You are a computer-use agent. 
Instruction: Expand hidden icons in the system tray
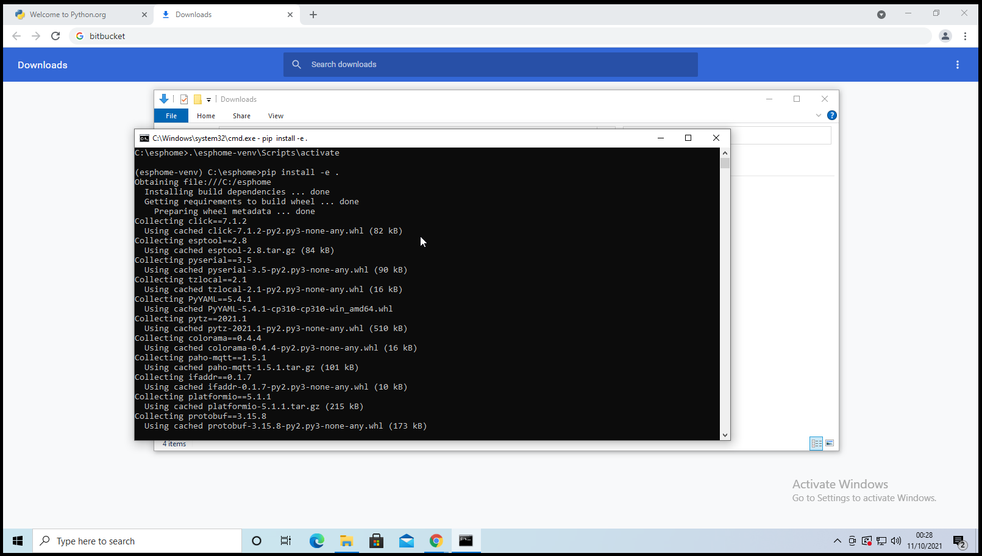[x=838, y=541]
